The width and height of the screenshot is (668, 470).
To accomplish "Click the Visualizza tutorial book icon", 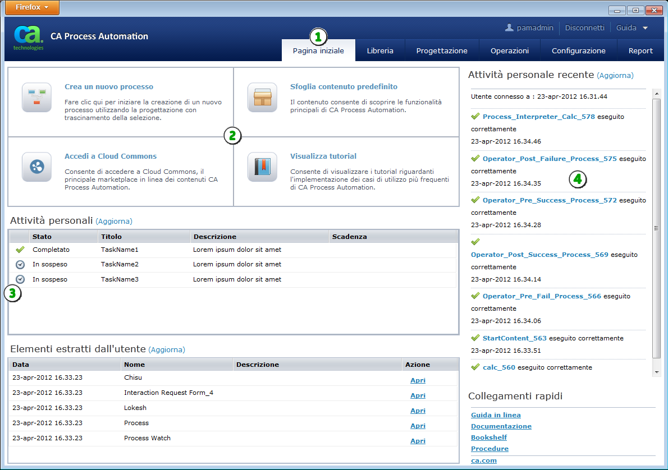I will [x=262, y=167].
